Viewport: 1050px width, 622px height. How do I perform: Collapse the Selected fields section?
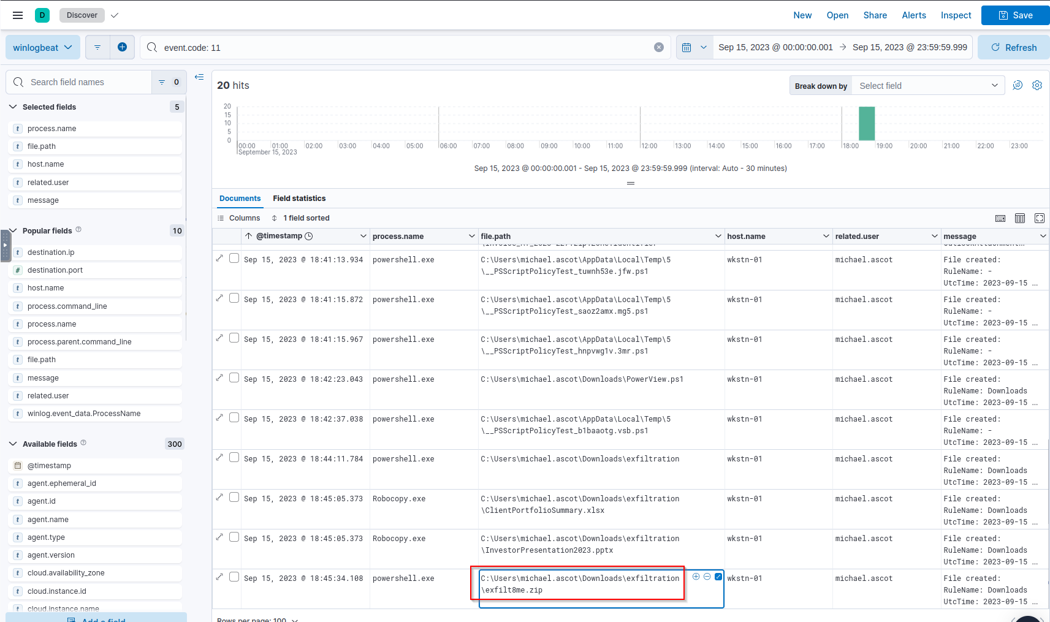click(x=13, y=107)
